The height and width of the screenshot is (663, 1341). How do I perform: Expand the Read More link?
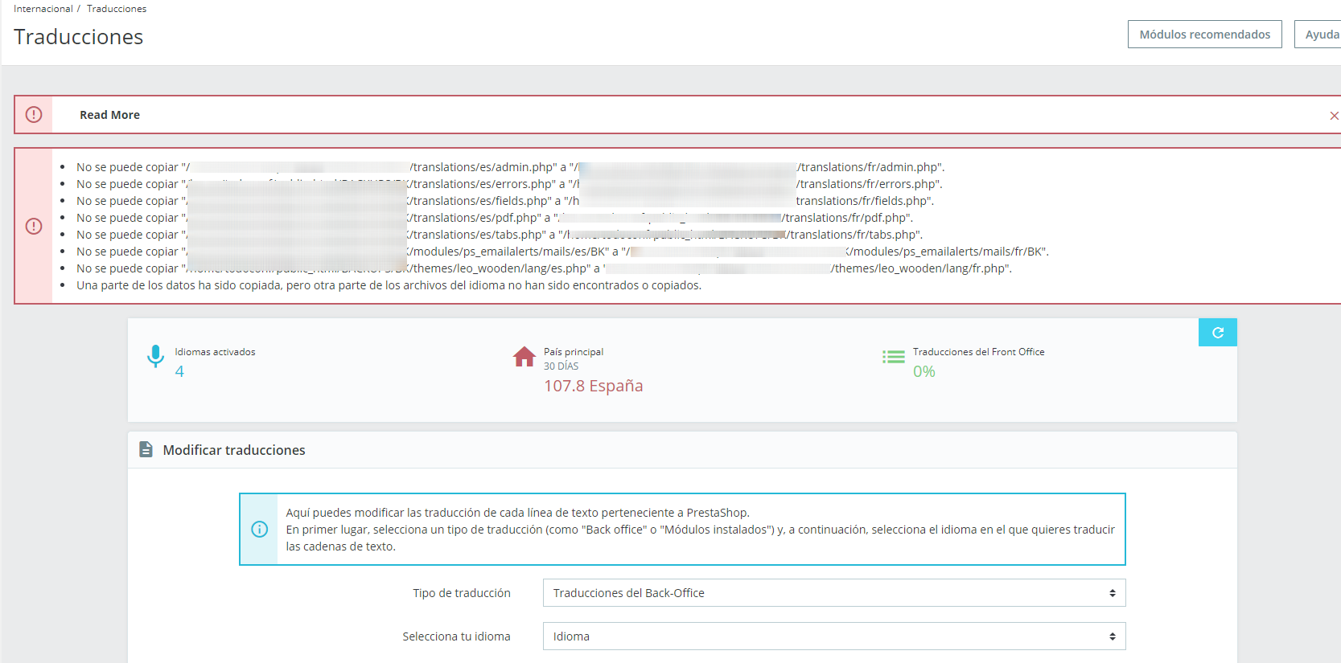point(109,115)
